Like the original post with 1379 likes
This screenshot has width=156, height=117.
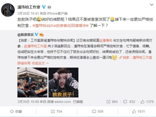142,102
